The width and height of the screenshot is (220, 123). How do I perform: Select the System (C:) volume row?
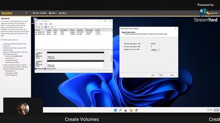click(x=68, y=32)
